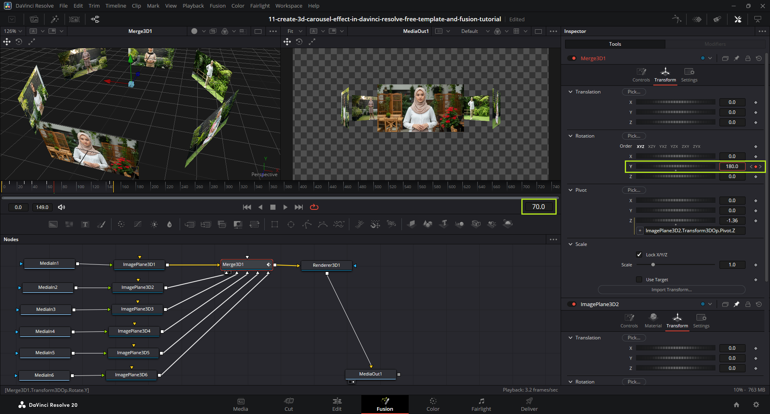
Task: Select the ImagePlane3D4 node
Action: point(134,331)
